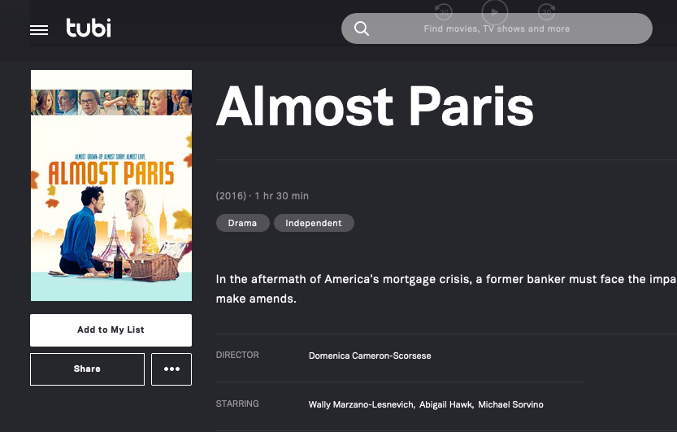Open the Almost Paris poster thumbnail
The height and width of the screenshot is (432, 677).
(111, 185)
